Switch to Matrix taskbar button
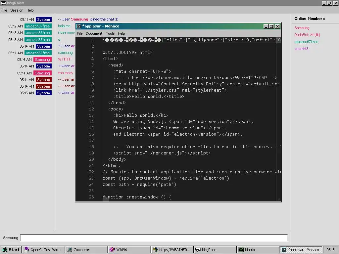This screenshot has width=339, height=254. [x=258, y=250]
